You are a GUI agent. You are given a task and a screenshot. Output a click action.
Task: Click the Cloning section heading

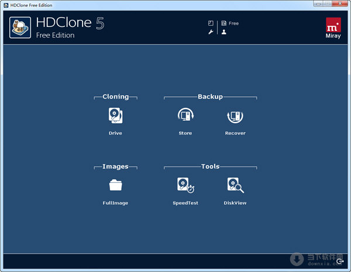[116, 97]
